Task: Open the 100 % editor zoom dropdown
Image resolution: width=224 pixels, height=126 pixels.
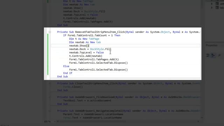Action: 55,121
